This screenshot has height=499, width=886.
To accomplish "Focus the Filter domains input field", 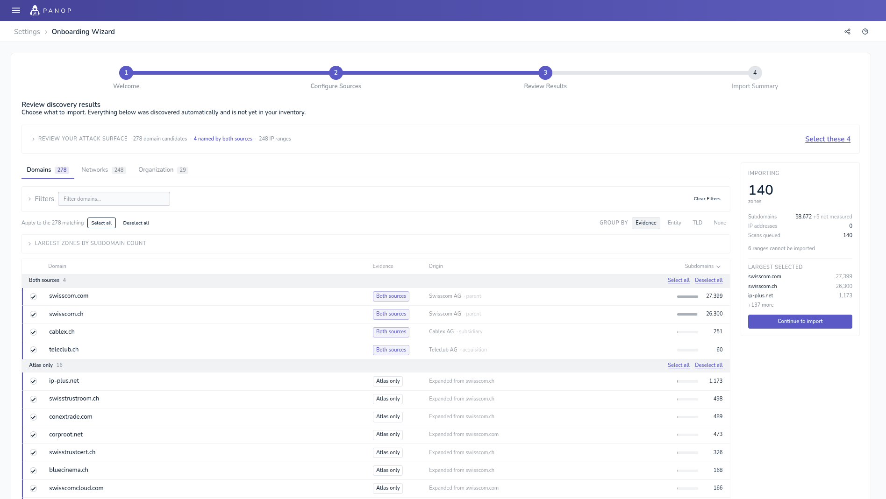I will tap(114, 199).
